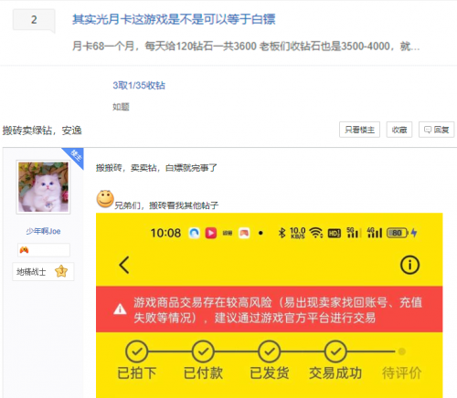Tap the info circle icon

tap(409, 265)
